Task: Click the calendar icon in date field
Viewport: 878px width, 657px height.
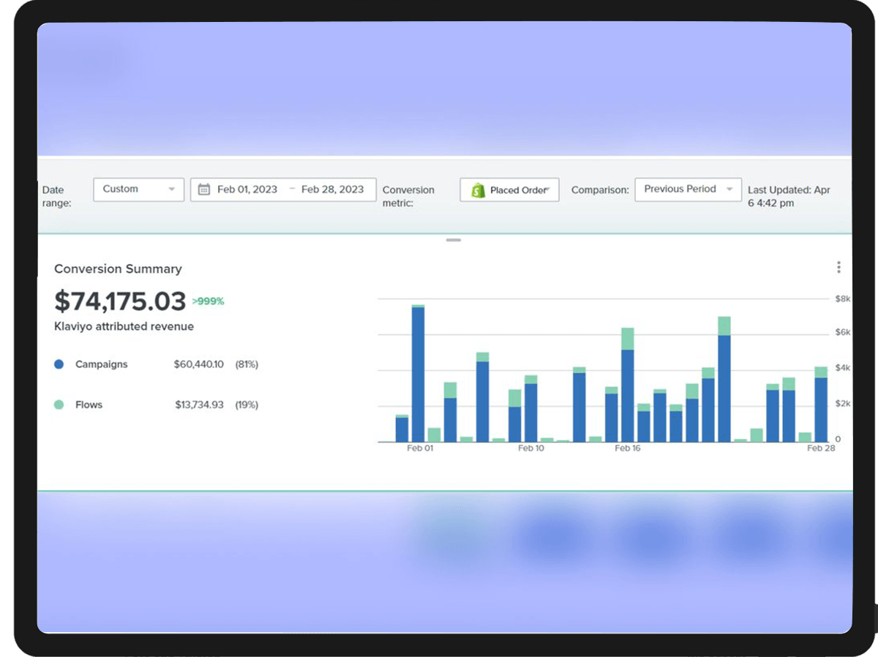Action: click(204, 189)
